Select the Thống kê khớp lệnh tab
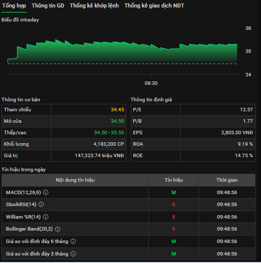Image resolution: width=261 pixels, height=263 pixels. 94,5
